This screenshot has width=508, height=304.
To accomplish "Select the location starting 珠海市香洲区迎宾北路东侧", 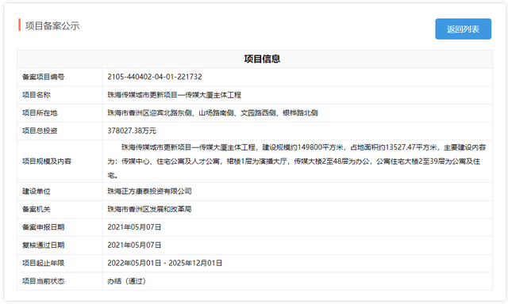I will coord(213,113).
